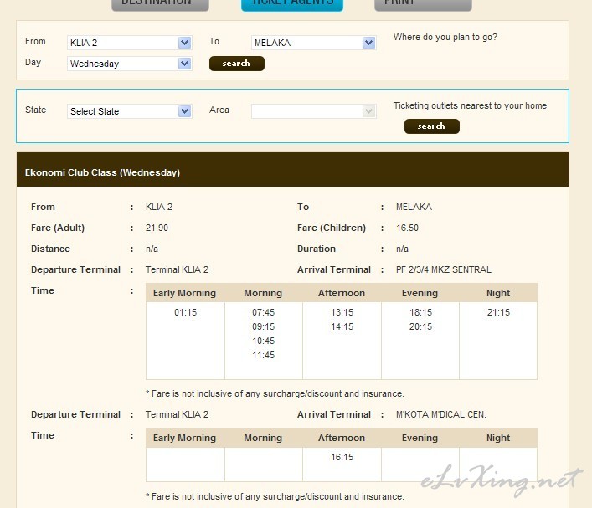Click the 16:15 departure to M'KOTA M'DICAL CEN.
This screenshot has height=508, width=592.
point(342,458)
